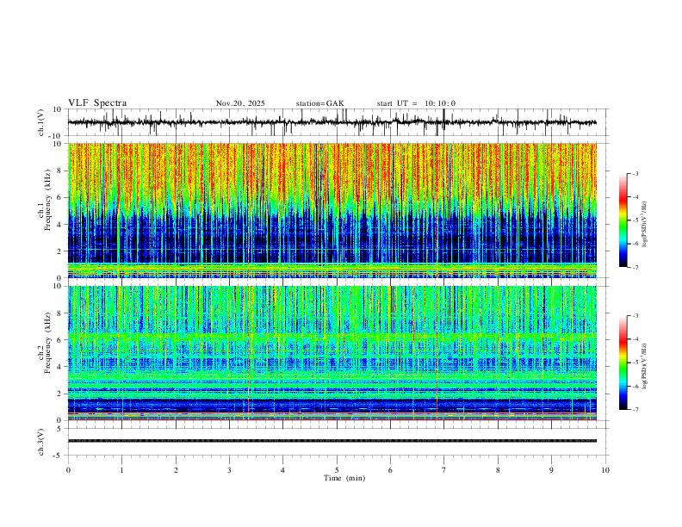682x527 pixels.
Task: Click inside the ch.1 spectrogram panel
Action: [x=332, y=210]
